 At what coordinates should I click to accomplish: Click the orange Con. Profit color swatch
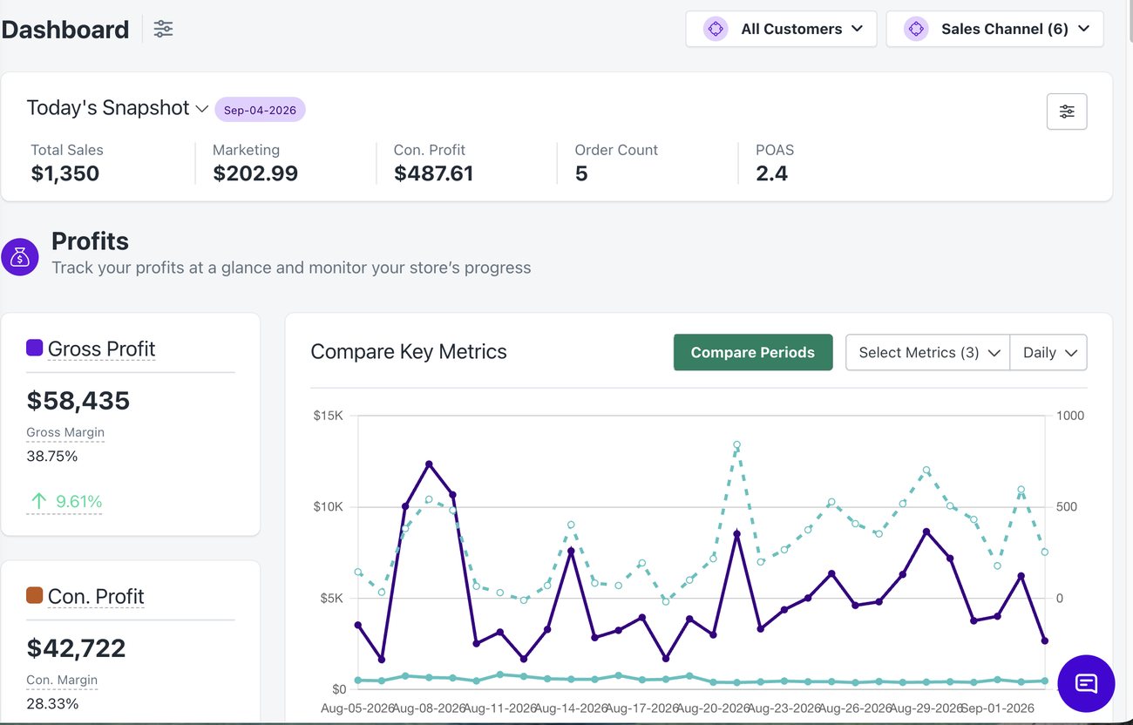pyautogui.click(x=35, y=595)
